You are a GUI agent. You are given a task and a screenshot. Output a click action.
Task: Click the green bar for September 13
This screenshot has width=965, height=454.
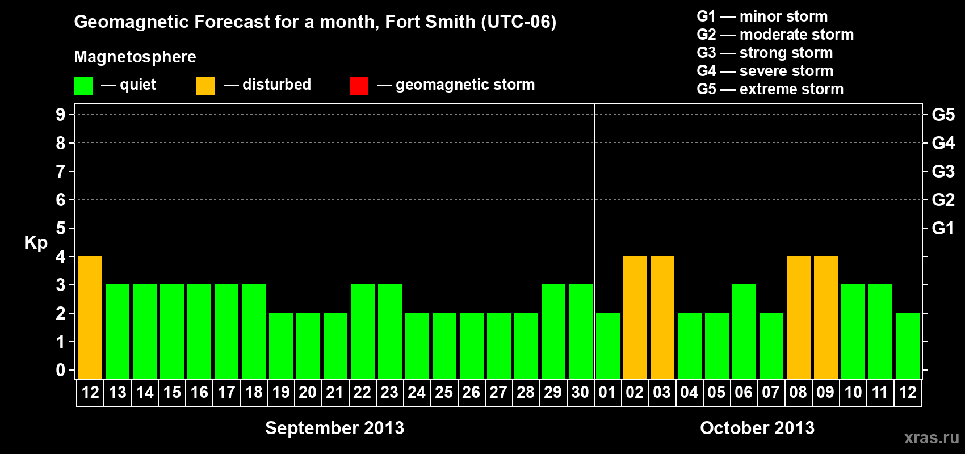(x=118, y=332)
